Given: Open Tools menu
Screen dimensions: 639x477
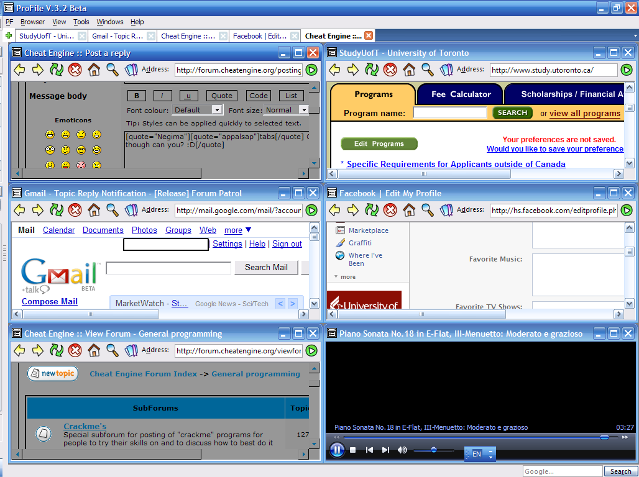Looking at the screenshot, I should coord(81,22).
